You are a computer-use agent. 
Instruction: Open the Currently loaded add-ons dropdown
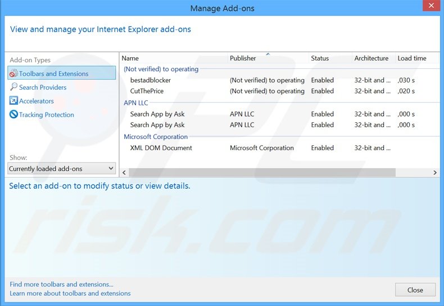[62, 169]
